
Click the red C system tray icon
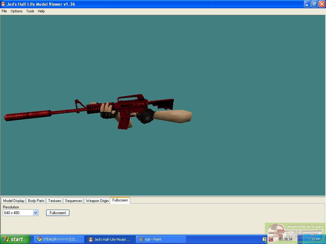[x=271, y=239]
